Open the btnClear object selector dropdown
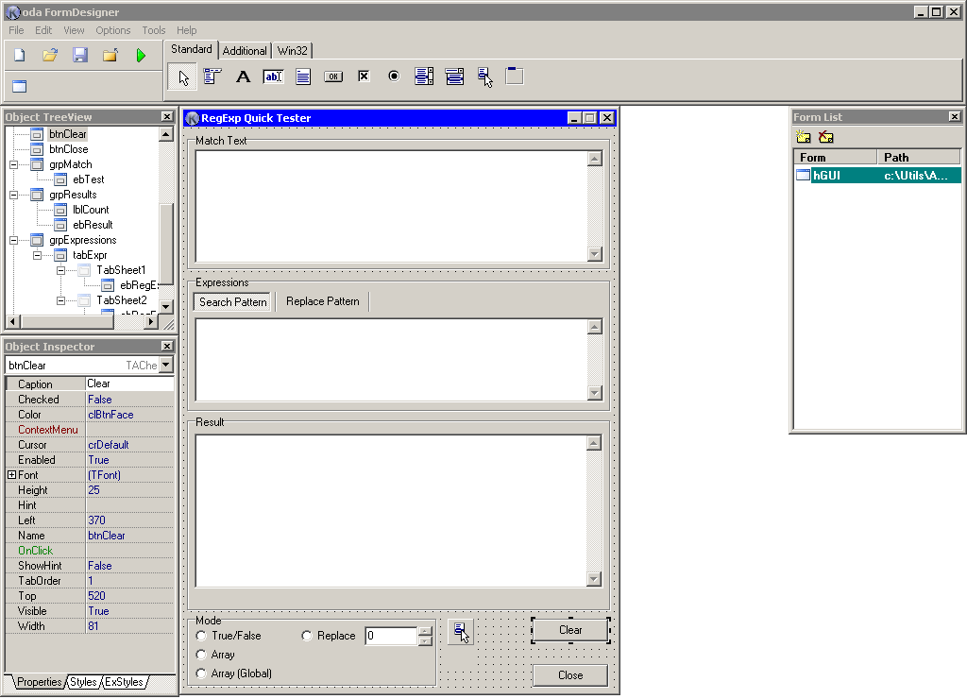Viewport: 967px width, 699px height. [x=166, y=366]
